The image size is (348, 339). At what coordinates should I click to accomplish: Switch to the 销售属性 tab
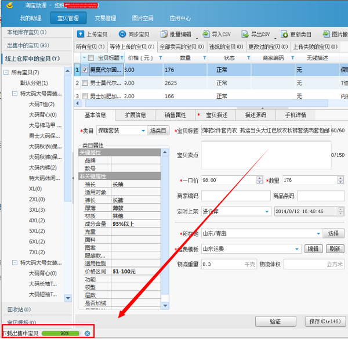coord(175,114)
